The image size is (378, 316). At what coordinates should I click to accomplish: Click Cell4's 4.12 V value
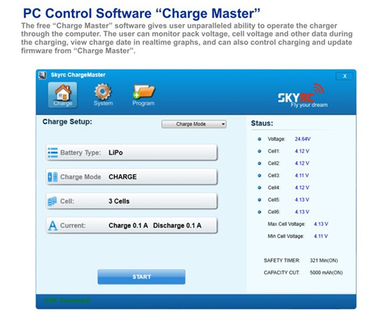302,187
